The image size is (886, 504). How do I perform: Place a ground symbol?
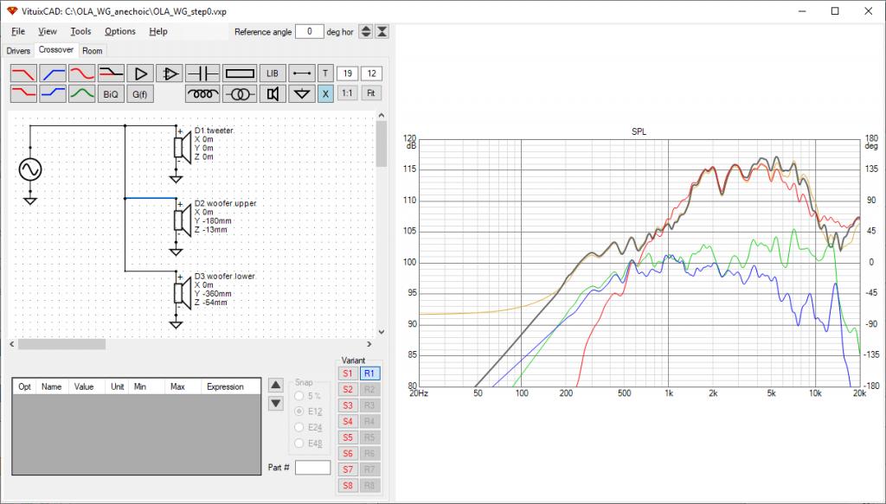[302, 93]
